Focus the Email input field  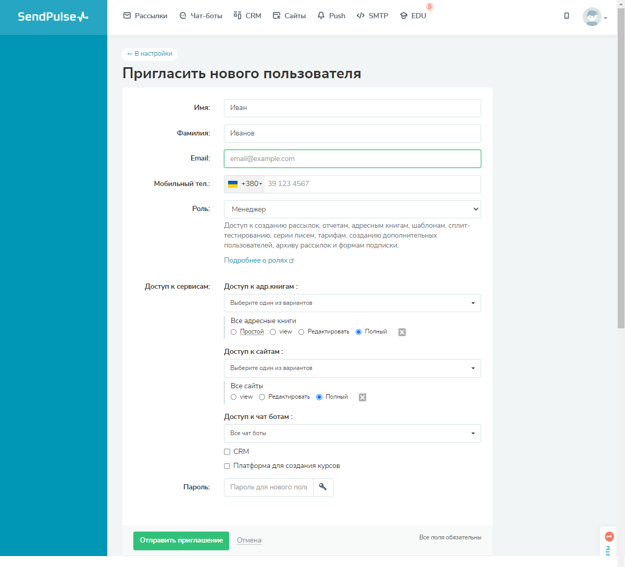coord(353,159)
